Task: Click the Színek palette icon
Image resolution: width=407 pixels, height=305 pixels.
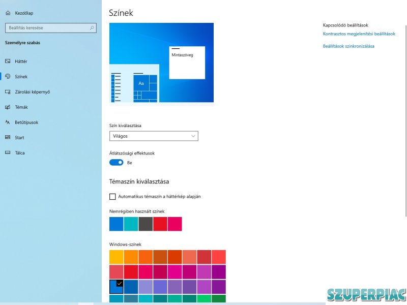Action: point(8,76)
